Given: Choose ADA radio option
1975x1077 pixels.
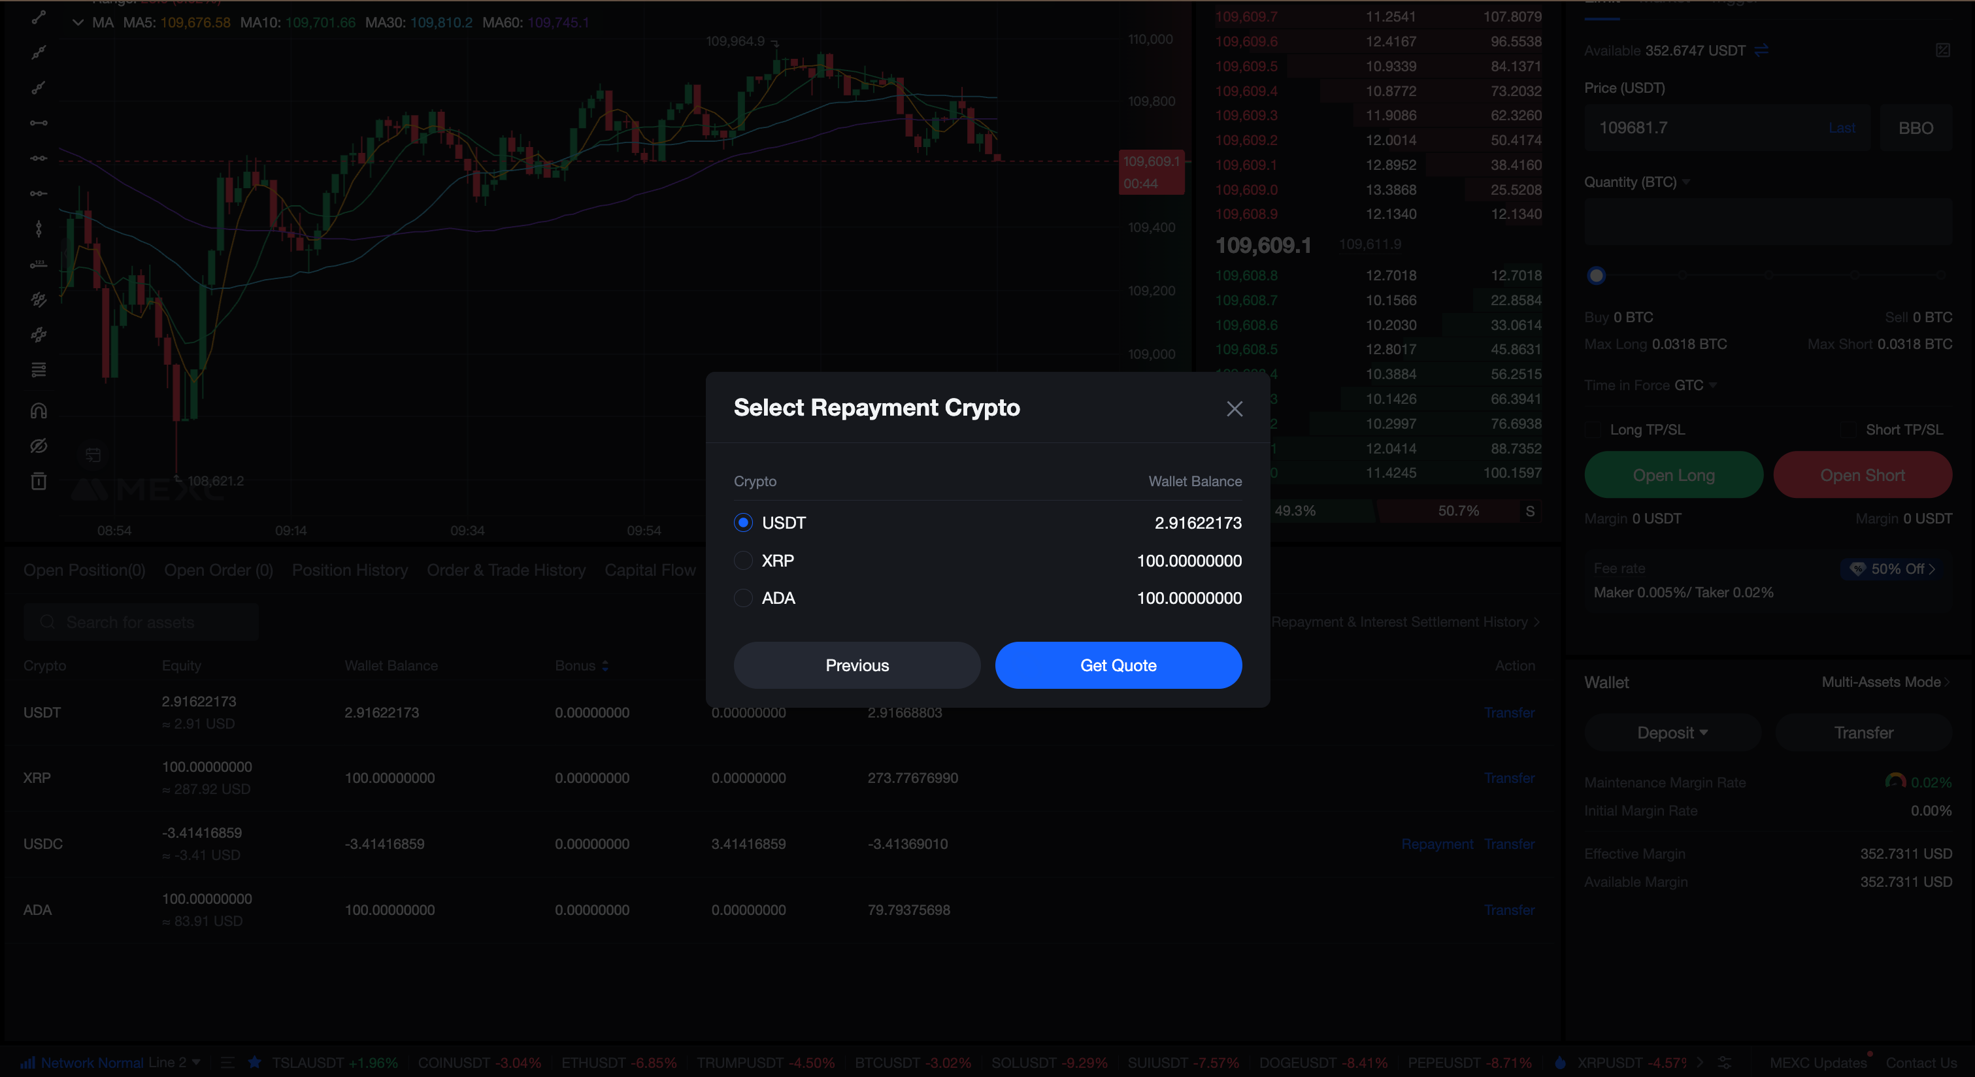Looking at the screenshot, I should point(742,598).
